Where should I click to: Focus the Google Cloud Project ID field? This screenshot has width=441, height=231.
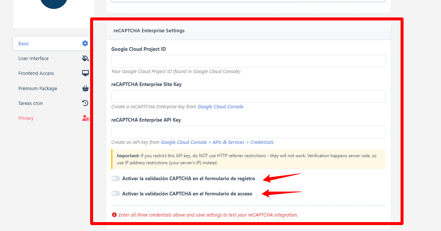pyautogui.click(x=248, y=61)
